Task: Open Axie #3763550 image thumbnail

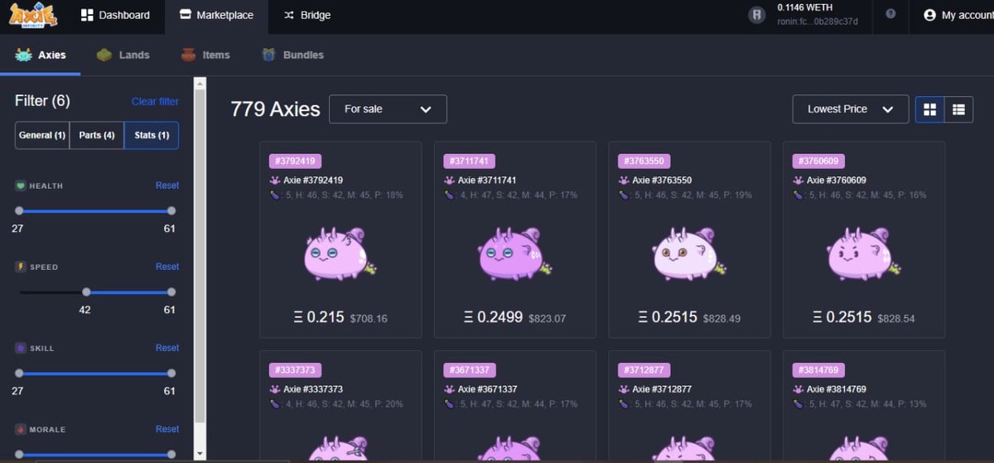Action: coord(689,253)
